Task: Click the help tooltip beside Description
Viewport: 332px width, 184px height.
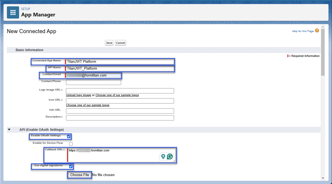Action: click(62, 116)
